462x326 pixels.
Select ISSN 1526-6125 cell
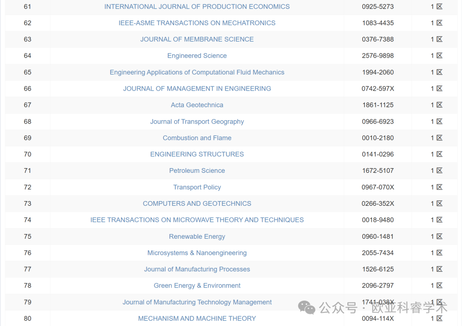378,269
